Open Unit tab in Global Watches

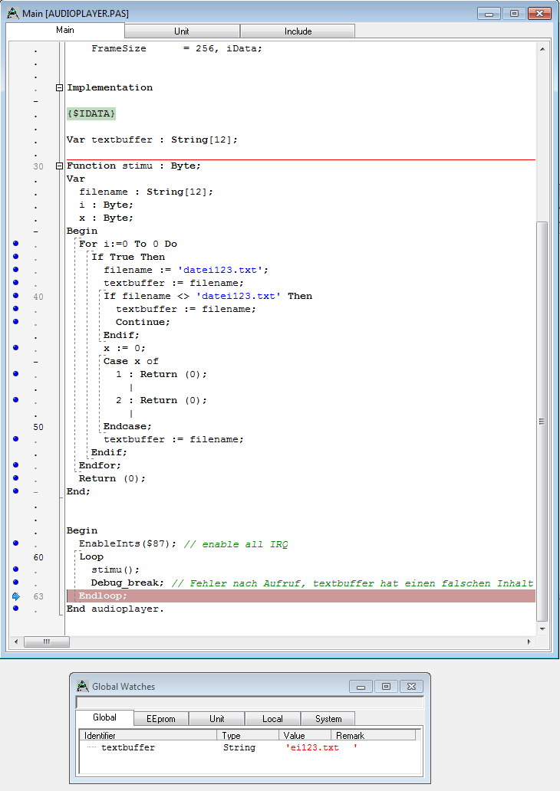coord(216,719)
